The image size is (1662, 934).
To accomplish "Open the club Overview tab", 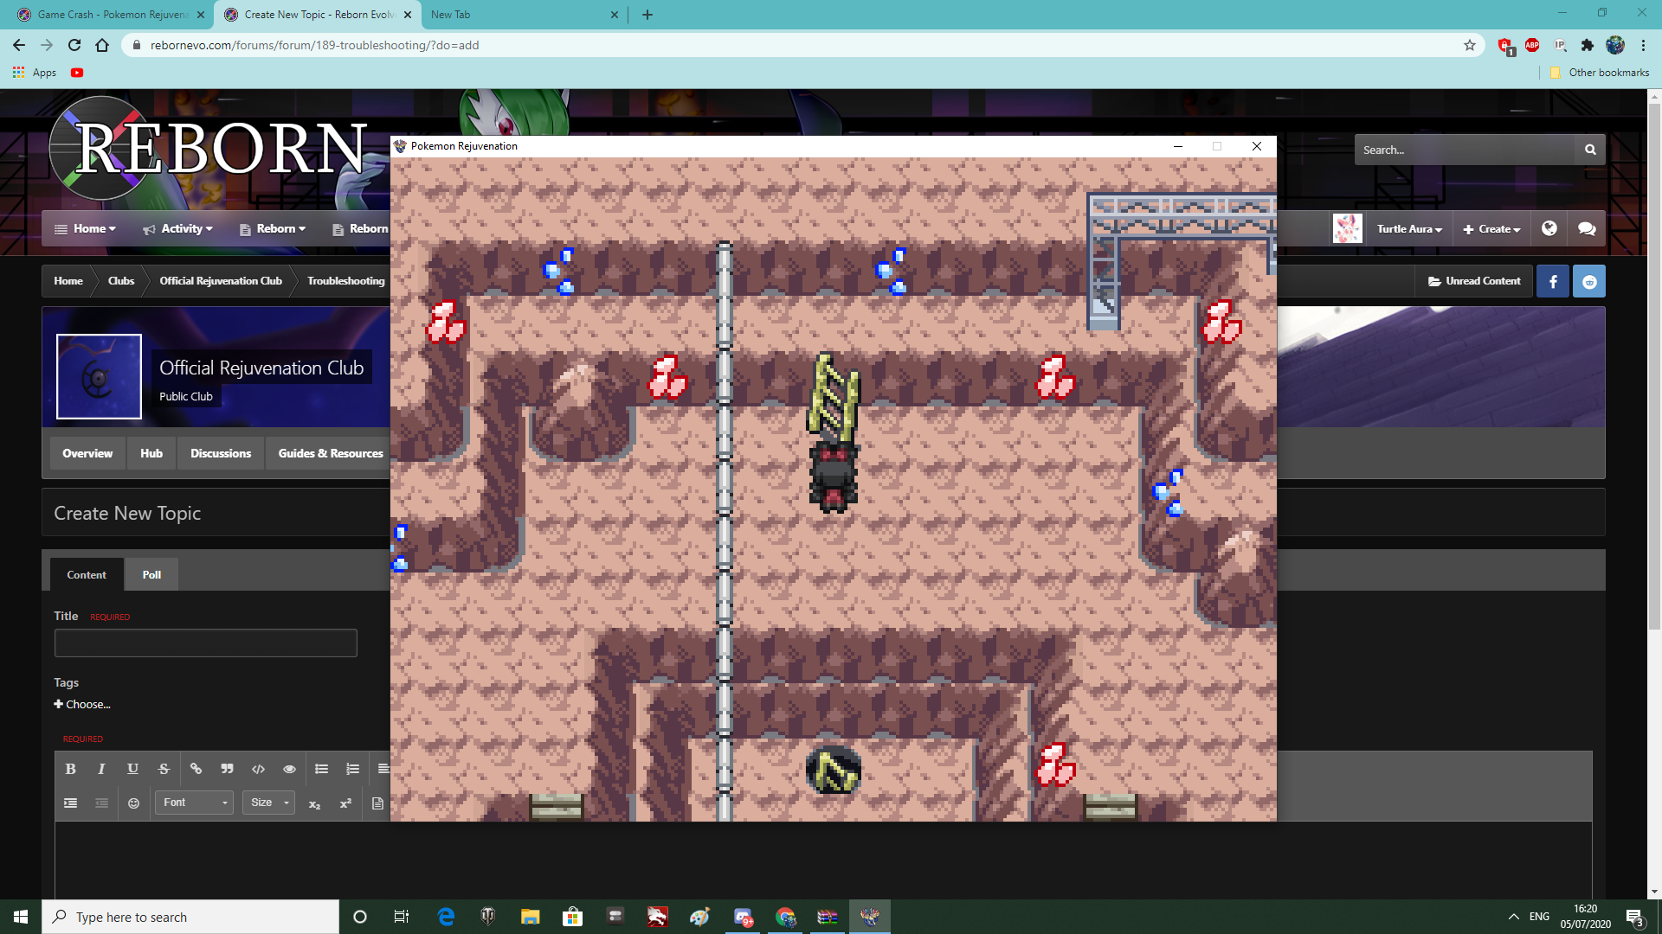I will [87, 453].
